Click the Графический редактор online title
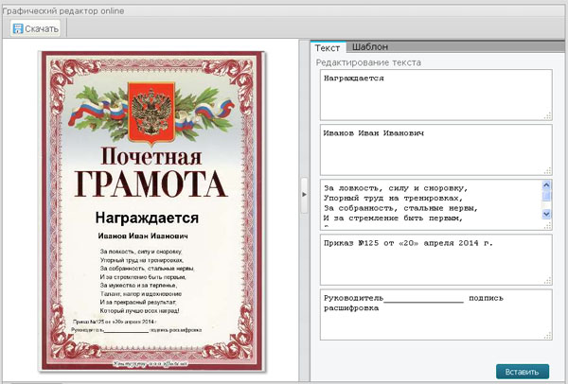This screenshot has width=568, height=384. point(63,10)
